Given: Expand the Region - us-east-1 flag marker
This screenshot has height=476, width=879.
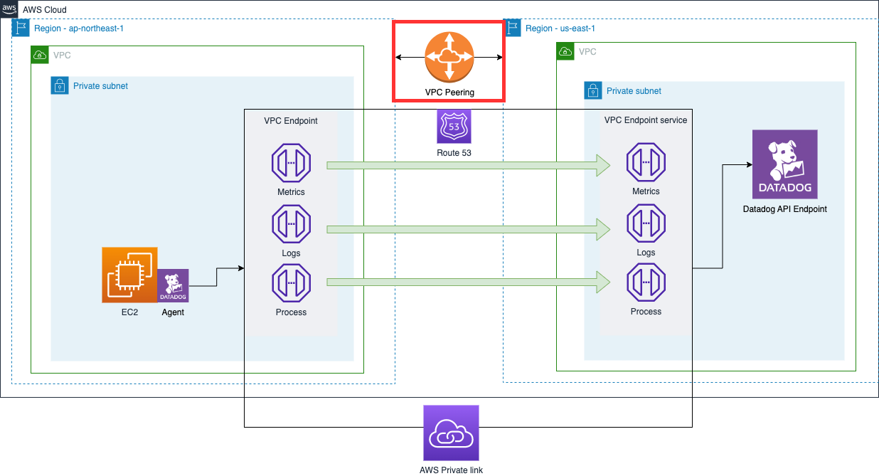Looking at the screenshot, I should coord(513,28).
